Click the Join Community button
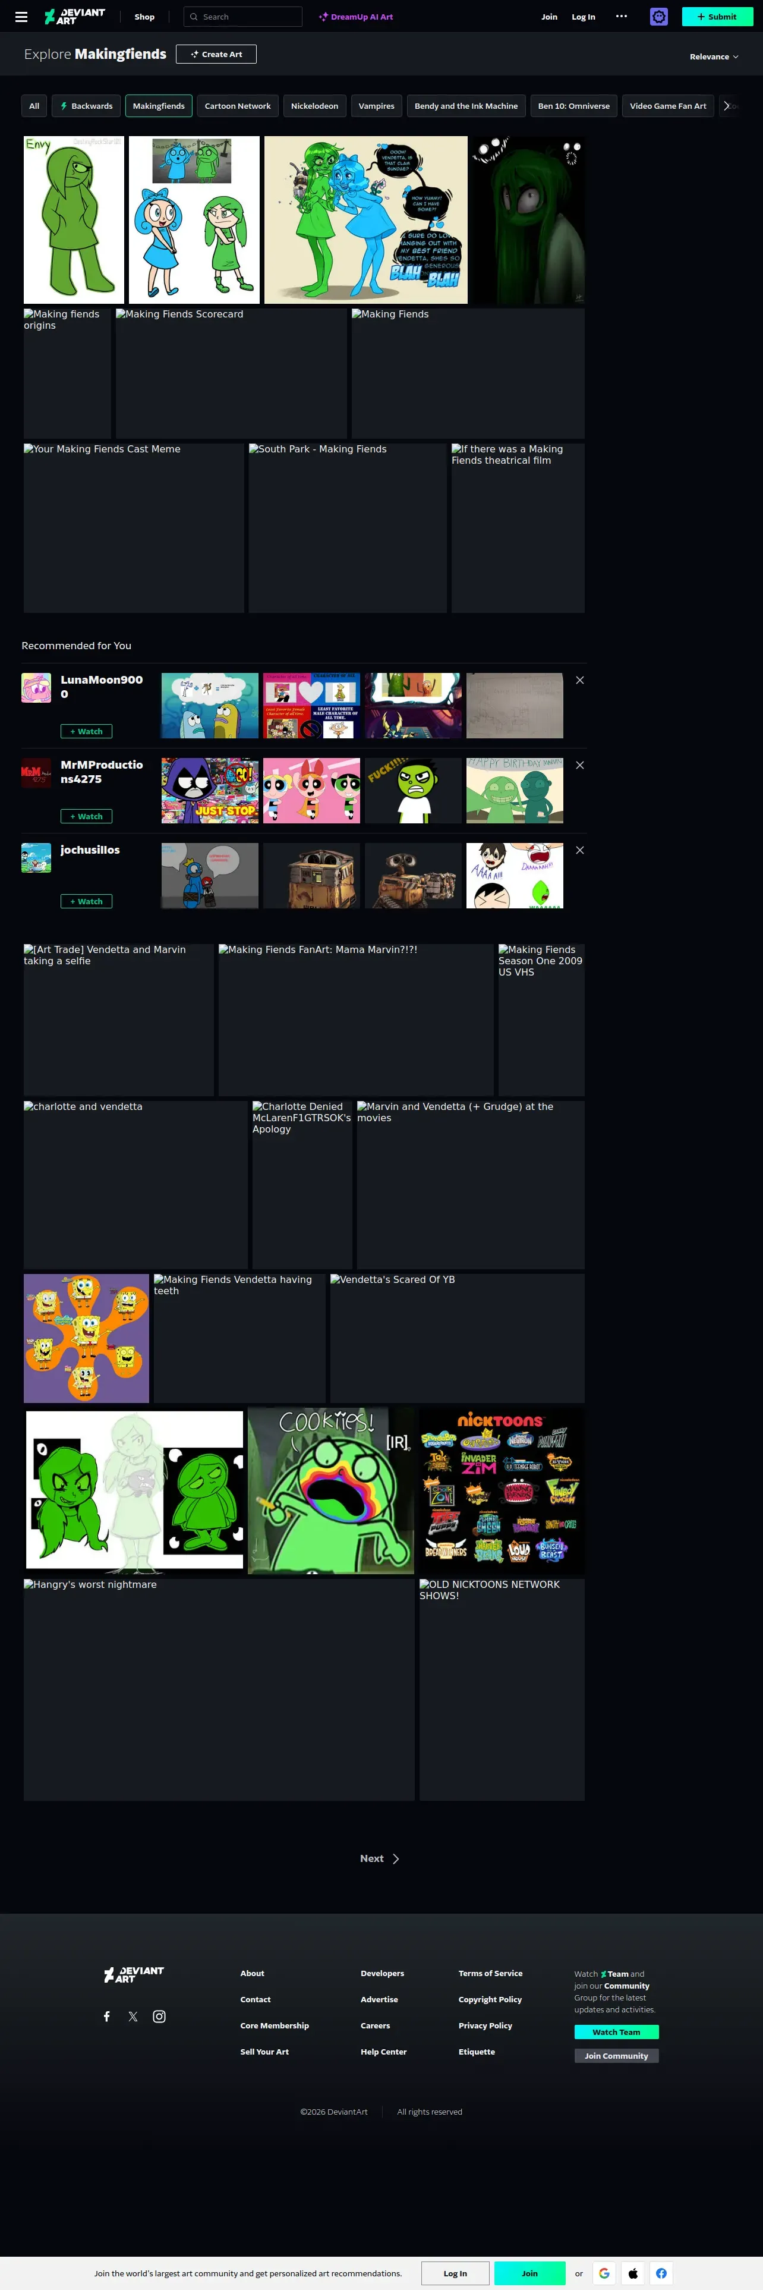 pyautogui.click(x=616, y=2056)
